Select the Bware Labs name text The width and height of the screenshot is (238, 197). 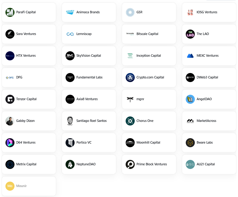tap(204, 142)
